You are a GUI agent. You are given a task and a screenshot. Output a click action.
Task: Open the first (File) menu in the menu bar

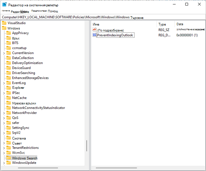[x=6, y=11]
